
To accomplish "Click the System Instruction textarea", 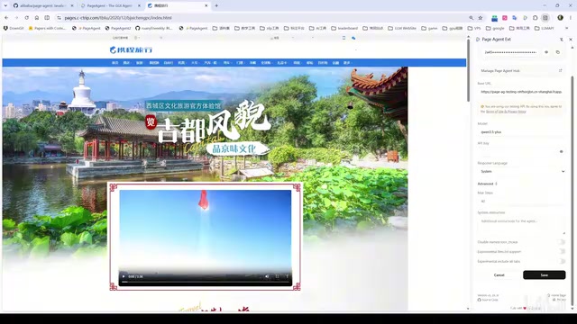I will coord(521,225).
